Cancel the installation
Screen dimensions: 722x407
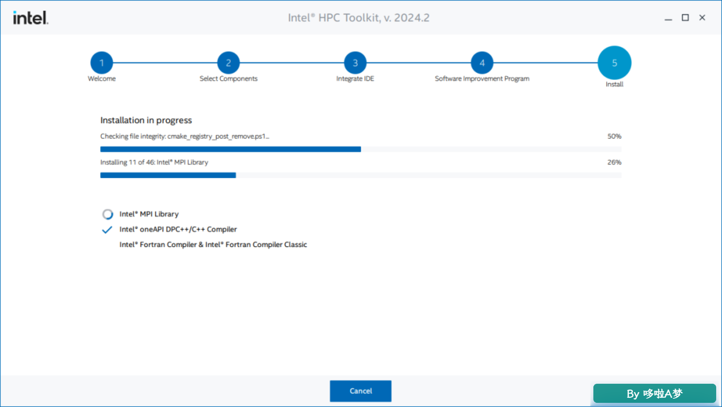[x=361, y=391]
